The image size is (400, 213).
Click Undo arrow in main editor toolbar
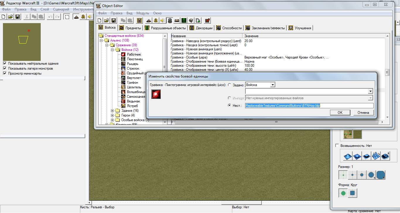coord(50,17)
